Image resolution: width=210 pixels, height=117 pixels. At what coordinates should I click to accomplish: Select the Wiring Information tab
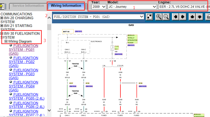tap(66, 6)
